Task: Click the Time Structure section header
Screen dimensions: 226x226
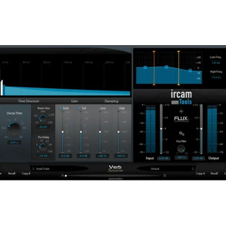Action: point(29,101)
